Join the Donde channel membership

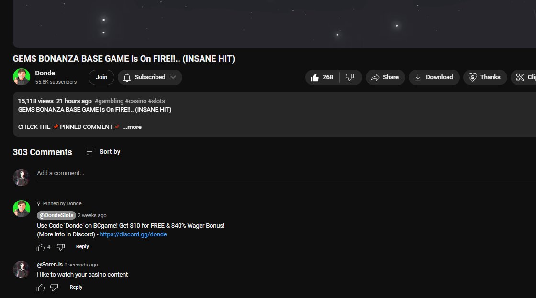[101, 77]
